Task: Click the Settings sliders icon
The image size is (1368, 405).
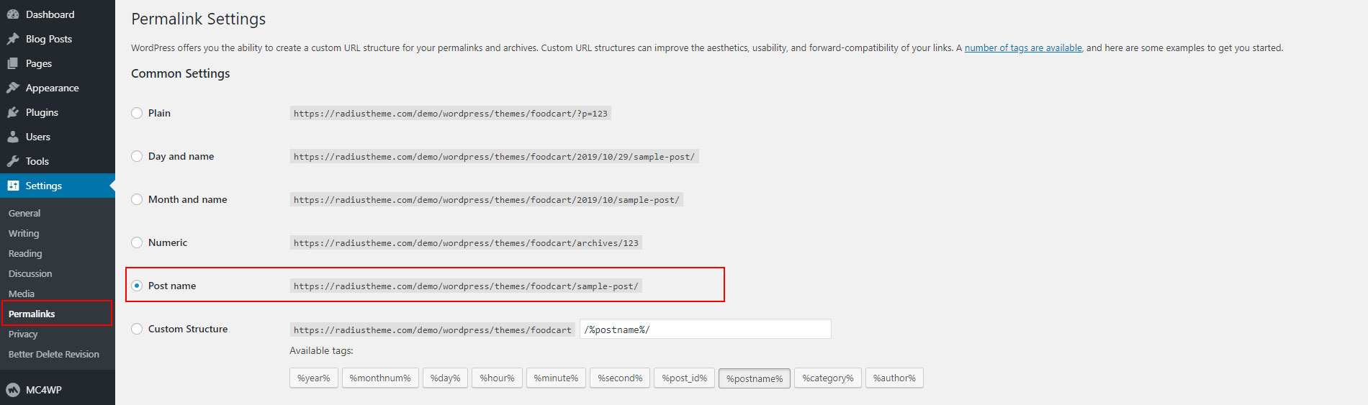Action: (x=13, y=186)
